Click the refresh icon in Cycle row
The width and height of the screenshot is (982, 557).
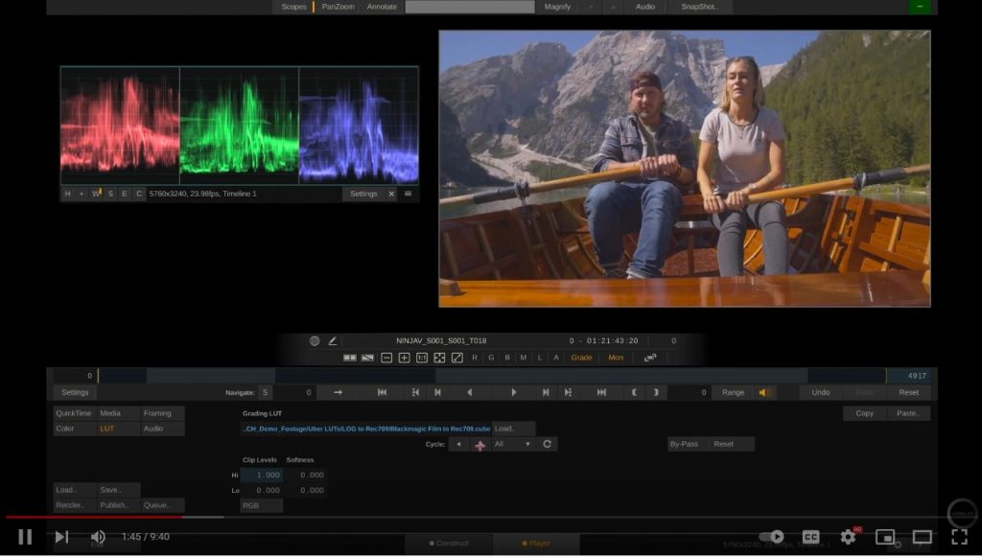click(547, 444)
